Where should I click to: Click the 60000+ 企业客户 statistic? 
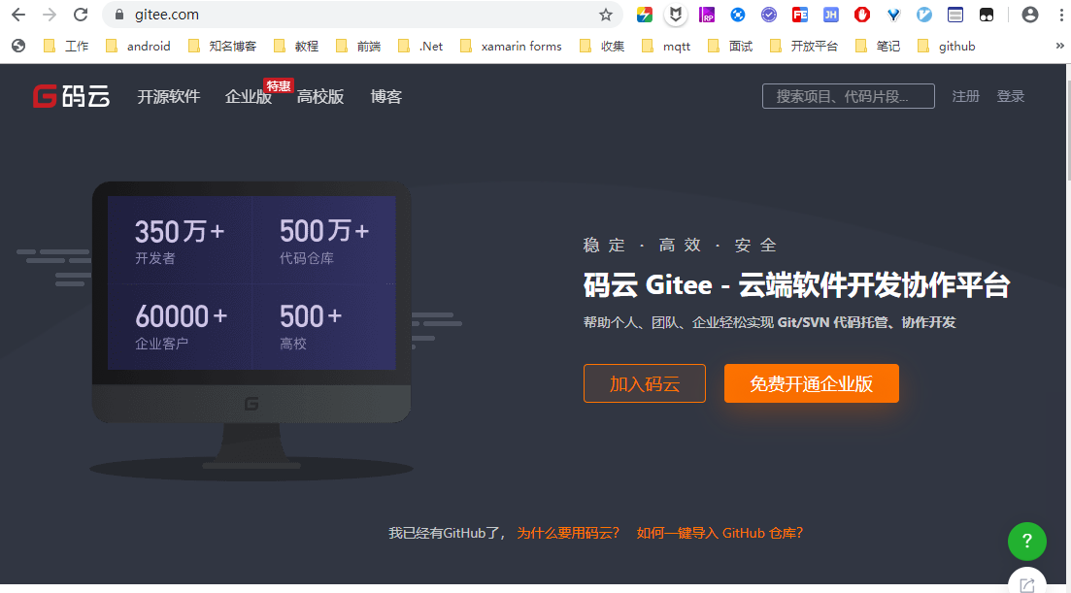(181, 326)
